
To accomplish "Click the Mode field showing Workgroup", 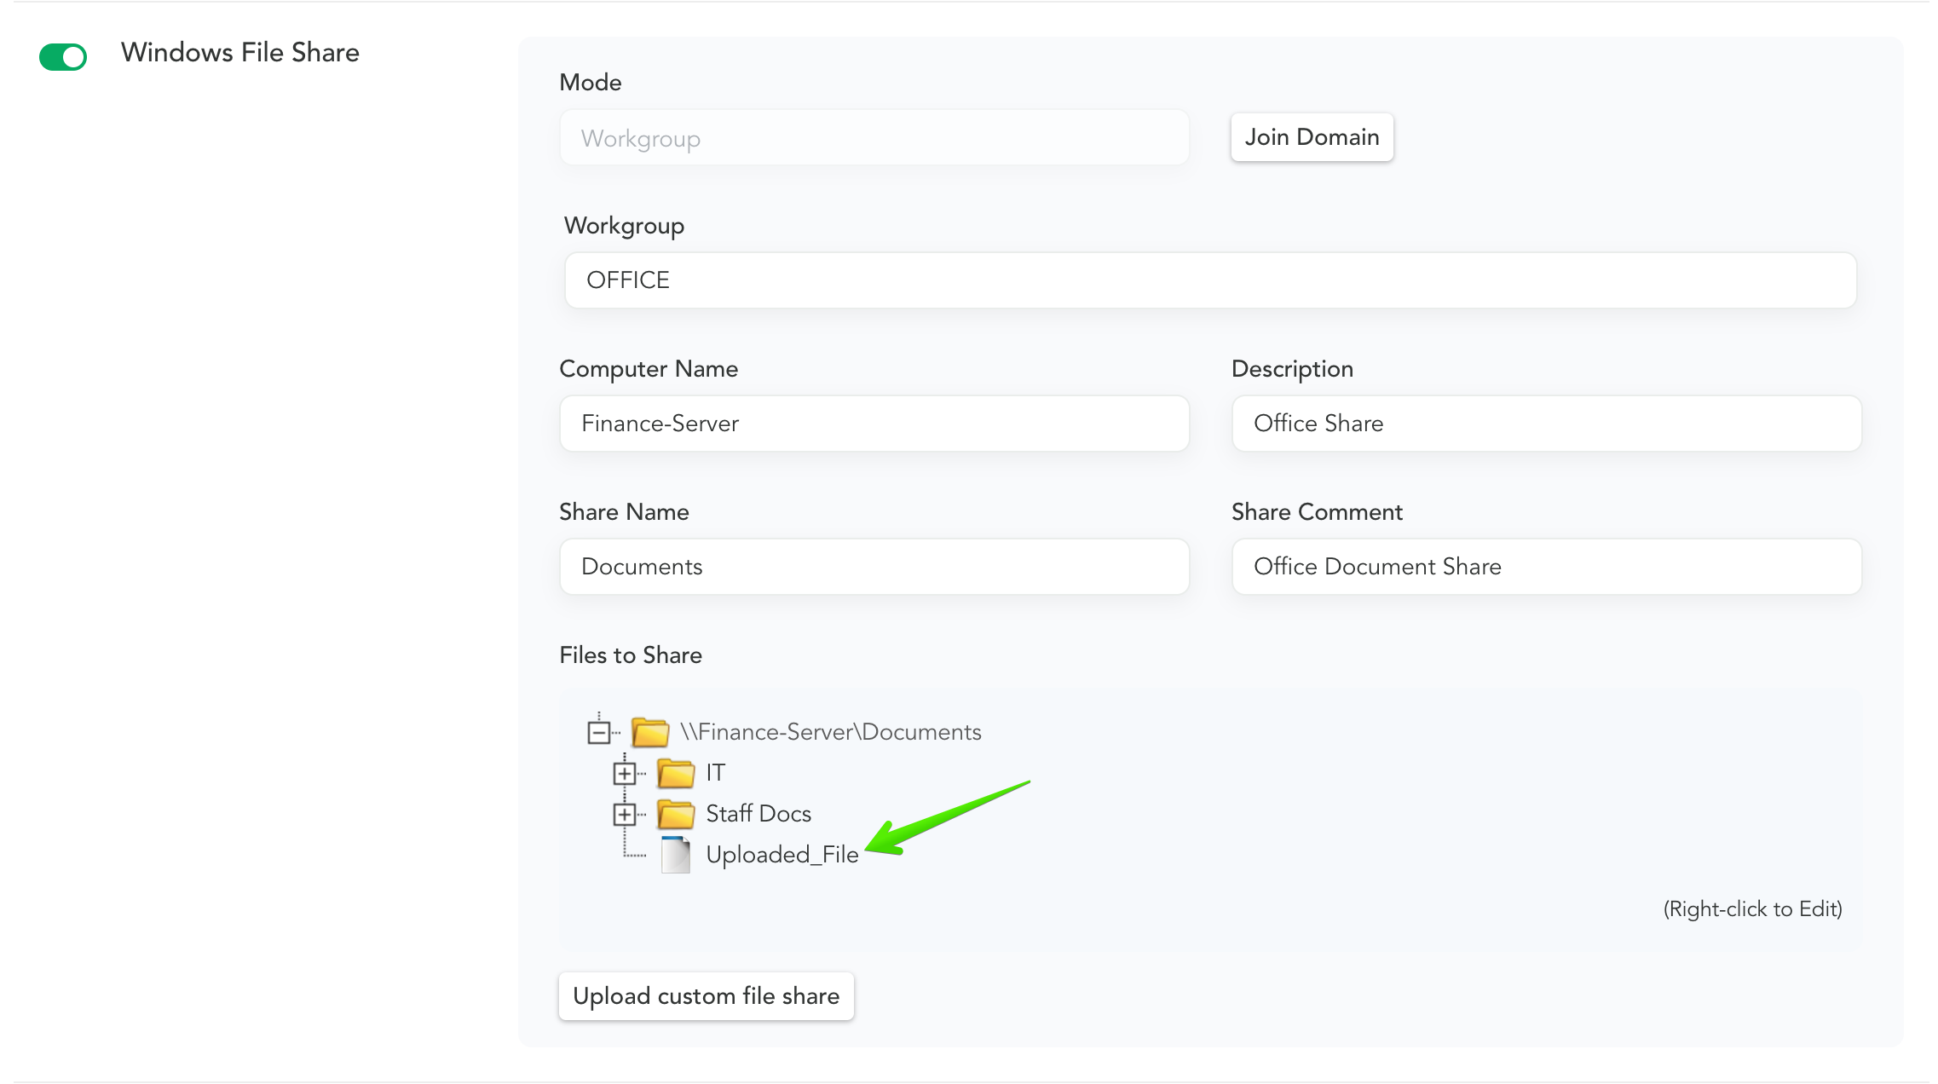I will coord(874,138).
